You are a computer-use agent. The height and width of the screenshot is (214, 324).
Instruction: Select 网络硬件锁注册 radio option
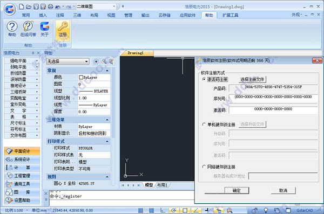pos(204,167)
